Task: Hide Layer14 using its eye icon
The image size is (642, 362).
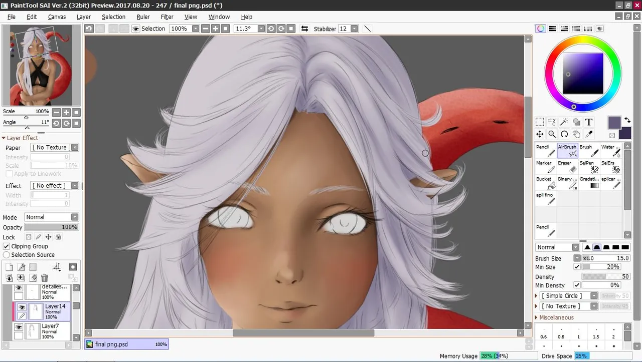Action: [x=22, y=307]
